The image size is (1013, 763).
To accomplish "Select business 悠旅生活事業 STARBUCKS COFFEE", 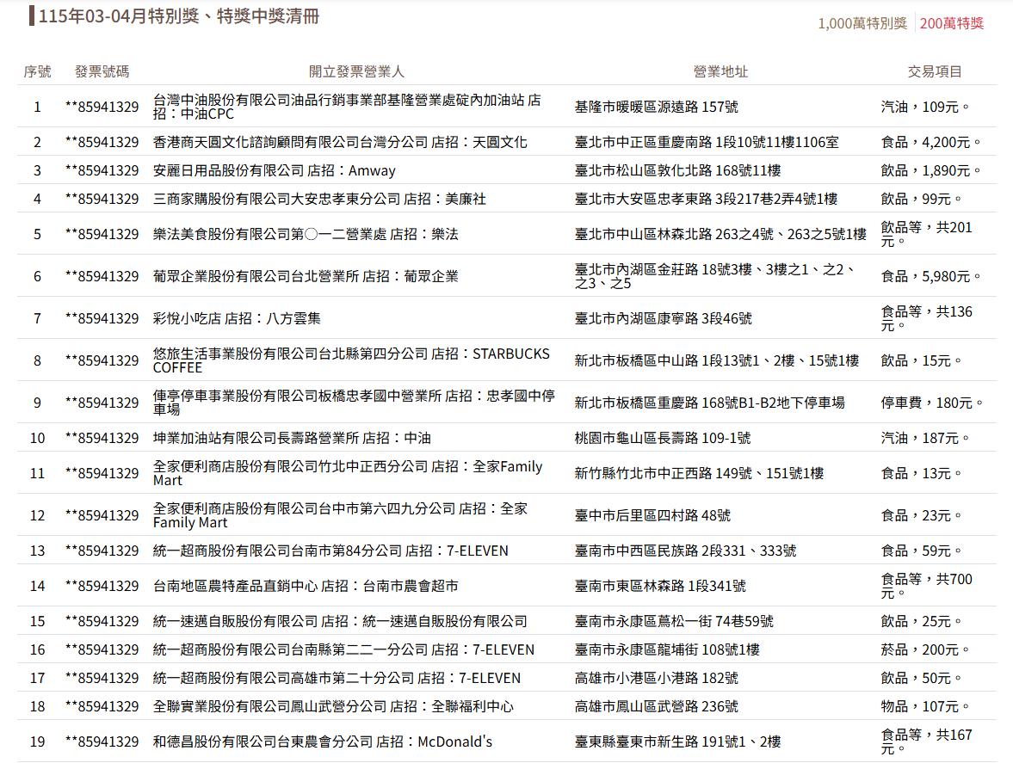I will (x=351, y=360).
